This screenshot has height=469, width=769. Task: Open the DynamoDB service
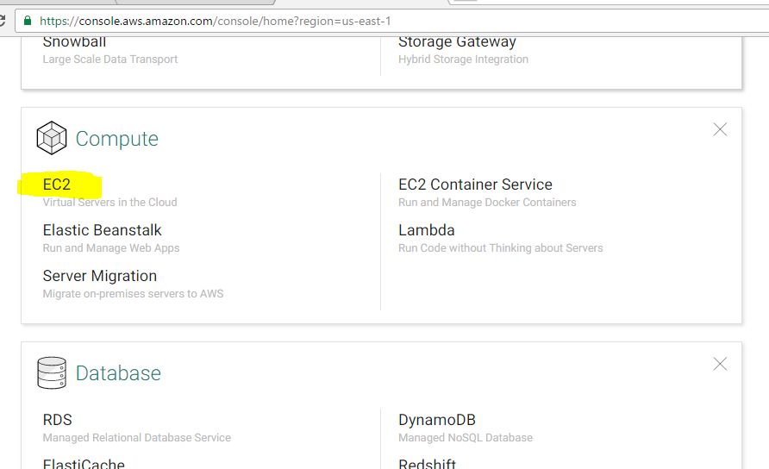point(437,420)
